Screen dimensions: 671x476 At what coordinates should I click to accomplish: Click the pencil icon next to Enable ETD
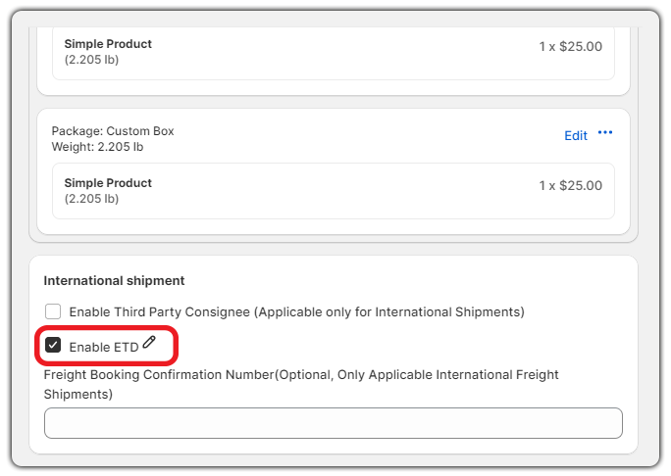tap(149, 342)
